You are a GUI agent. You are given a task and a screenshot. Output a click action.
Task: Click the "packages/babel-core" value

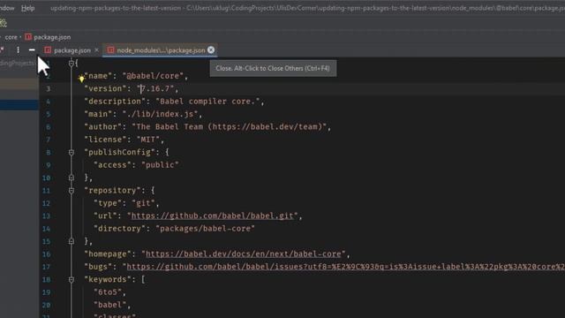coord(205,229)
